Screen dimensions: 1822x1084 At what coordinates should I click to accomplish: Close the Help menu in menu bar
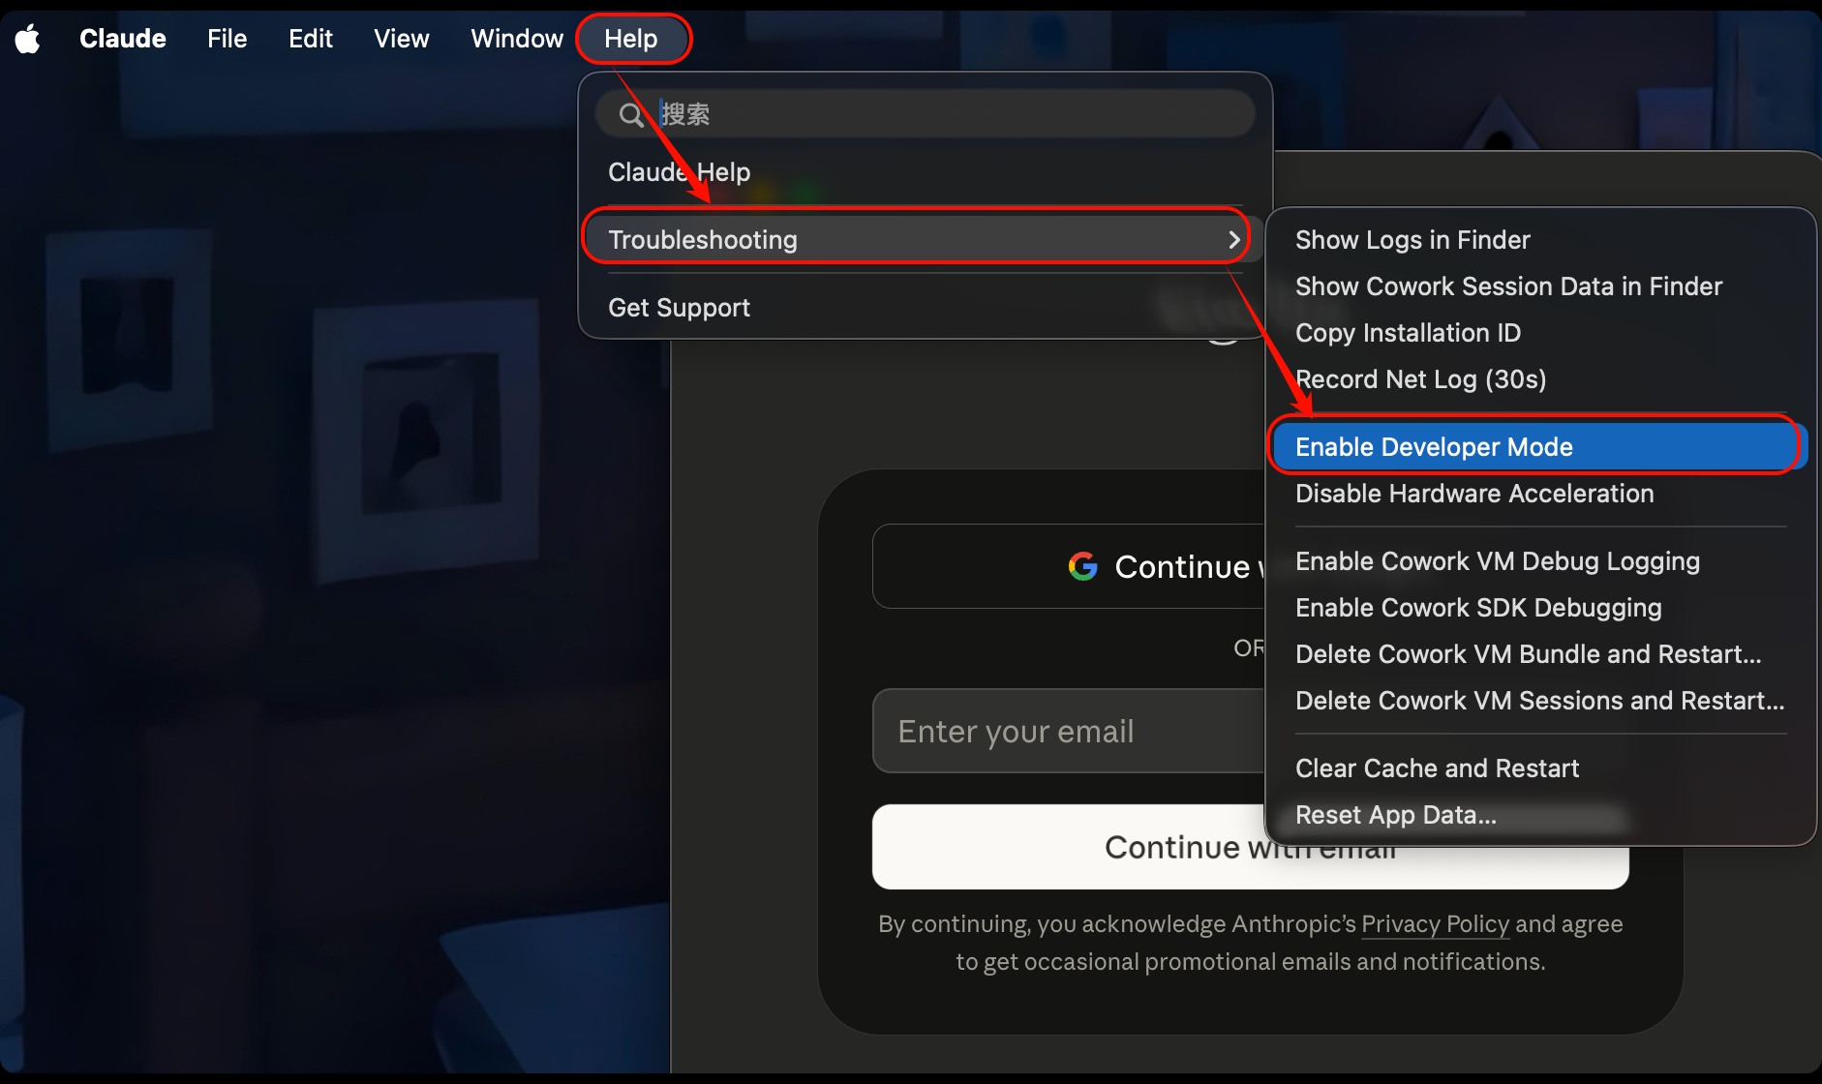pyautogui.click(x=631, y=39)
